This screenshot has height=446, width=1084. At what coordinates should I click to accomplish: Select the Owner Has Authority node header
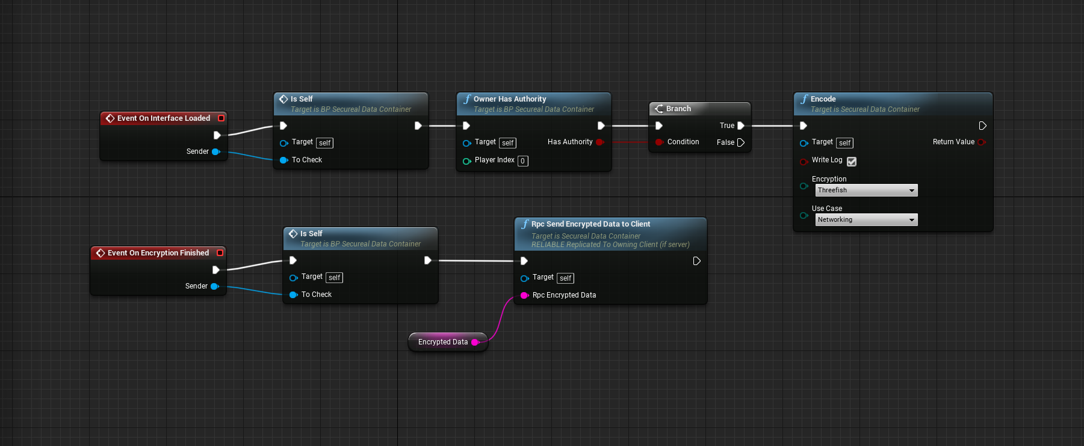(x=510, y=99)
